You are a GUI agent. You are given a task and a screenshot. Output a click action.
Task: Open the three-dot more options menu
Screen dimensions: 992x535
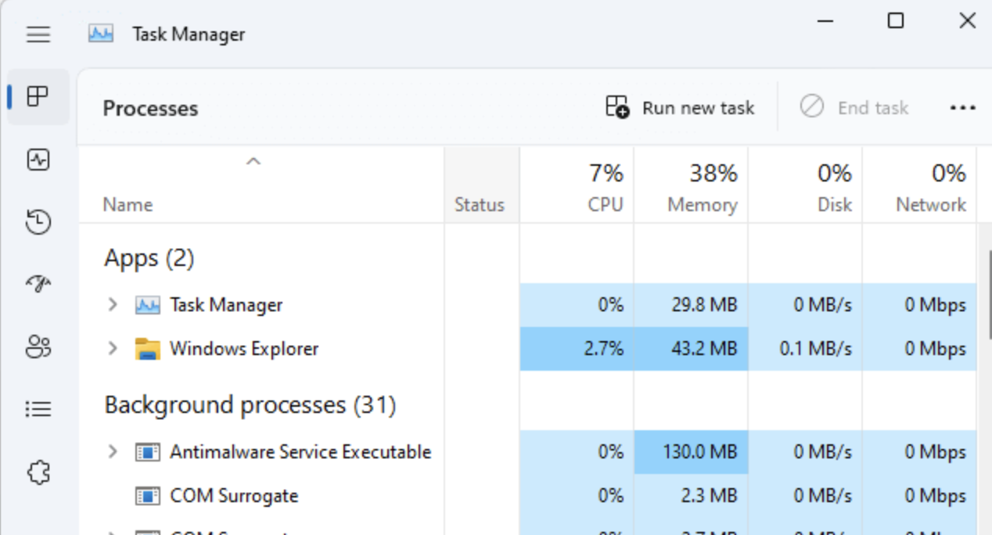963,107
